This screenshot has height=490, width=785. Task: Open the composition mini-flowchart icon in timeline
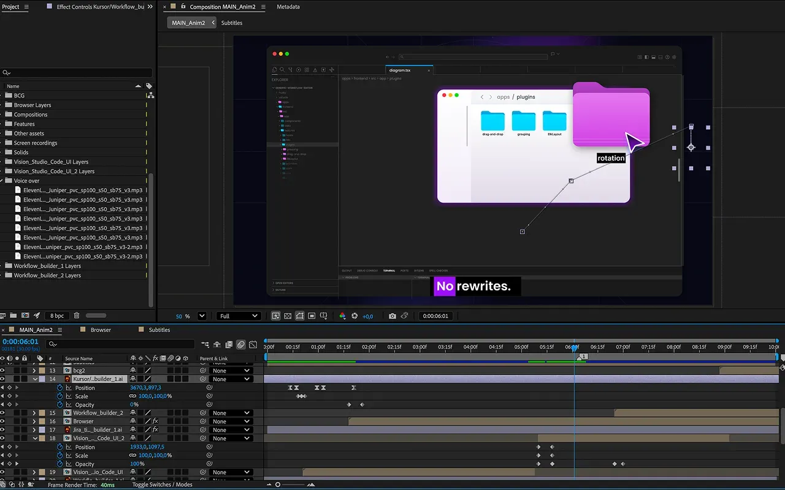[205, 345]
